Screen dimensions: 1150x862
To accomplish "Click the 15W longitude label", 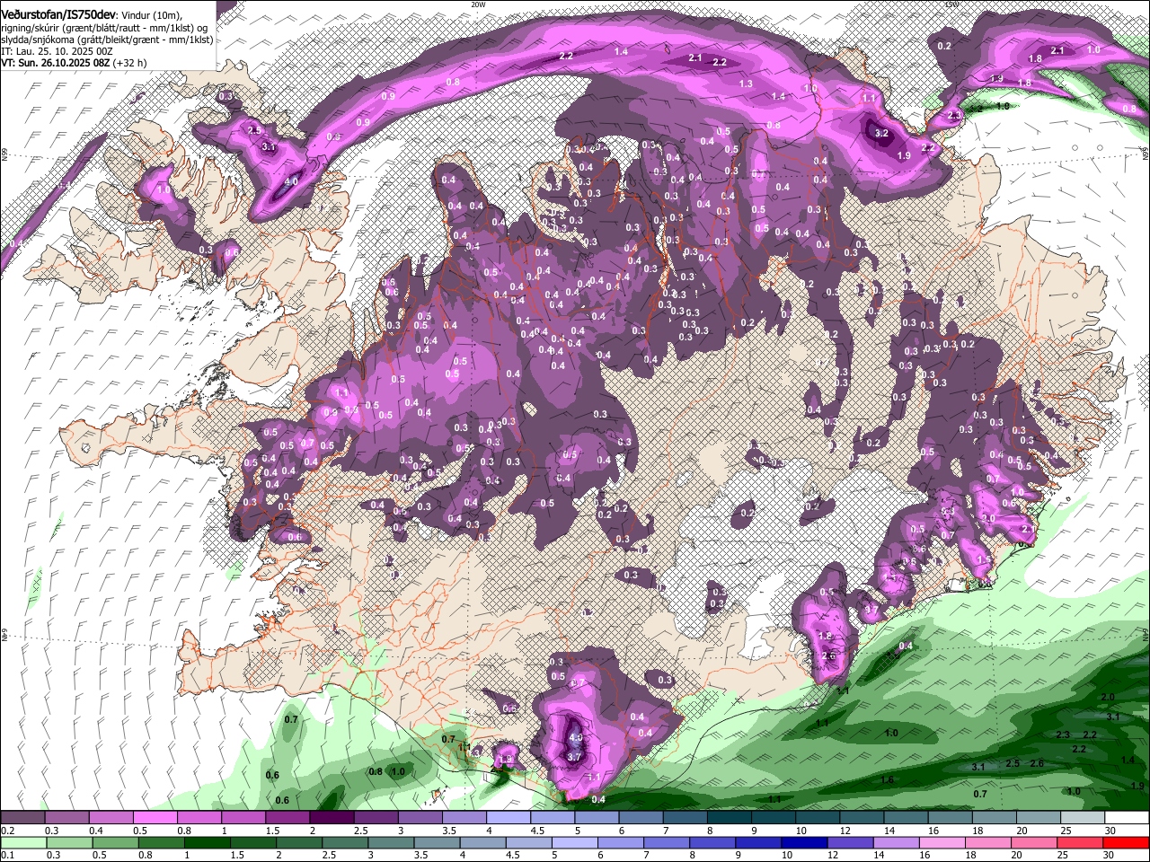I will click(952, 4).
